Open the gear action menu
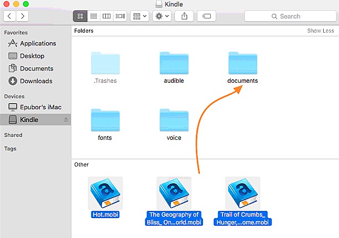This screenshot has width=339, height=238. [162, 16]
